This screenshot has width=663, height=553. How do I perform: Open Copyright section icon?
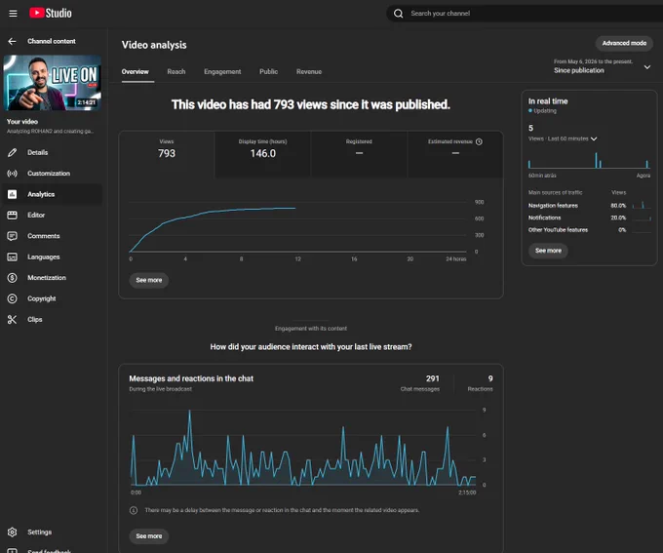(13, 298)
